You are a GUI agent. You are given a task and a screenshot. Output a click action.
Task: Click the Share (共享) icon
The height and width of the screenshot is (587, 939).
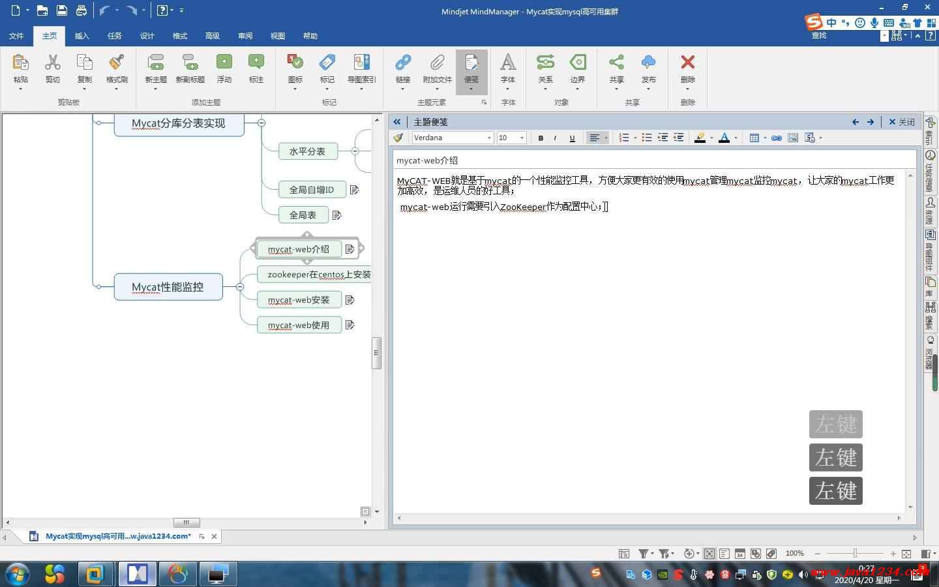click(616, 63)
